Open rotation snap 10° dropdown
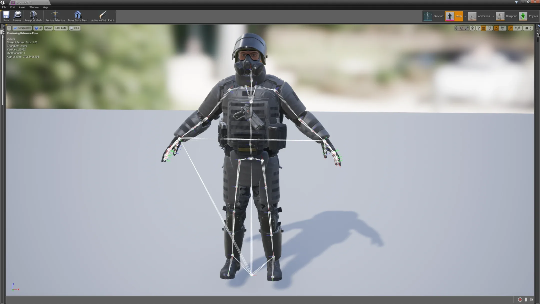 pyautogui.click(x=503, y=28)
